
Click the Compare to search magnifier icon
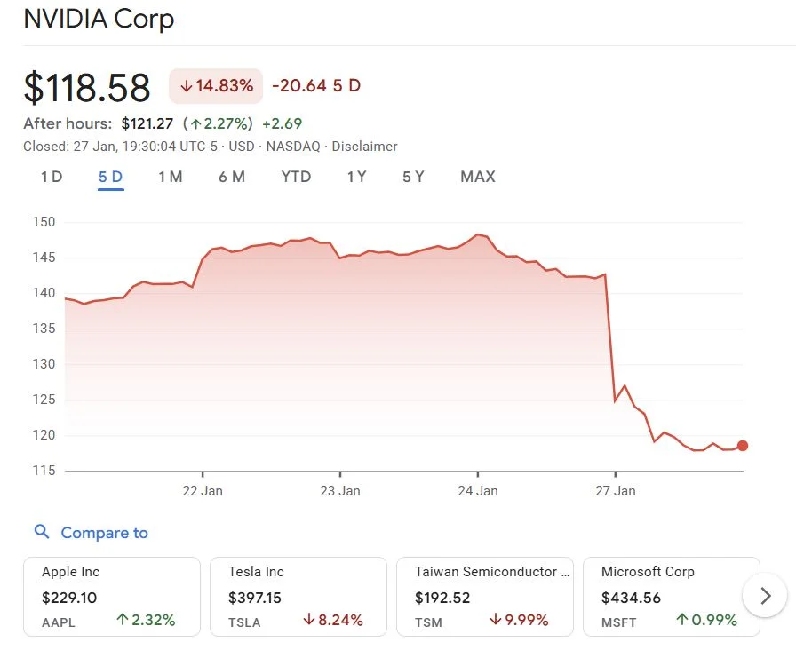tap(42, 532)
